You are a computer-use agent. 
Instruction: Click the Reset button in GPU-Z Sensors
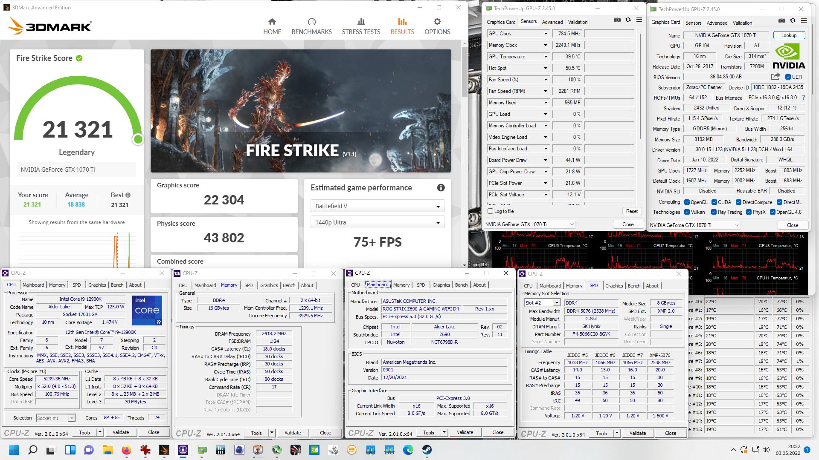click(632, 211)
